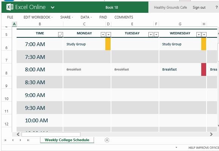Select Wednesday's Breakfast cell
Viewport: 219px width, 151px height.
coord(180,69)
